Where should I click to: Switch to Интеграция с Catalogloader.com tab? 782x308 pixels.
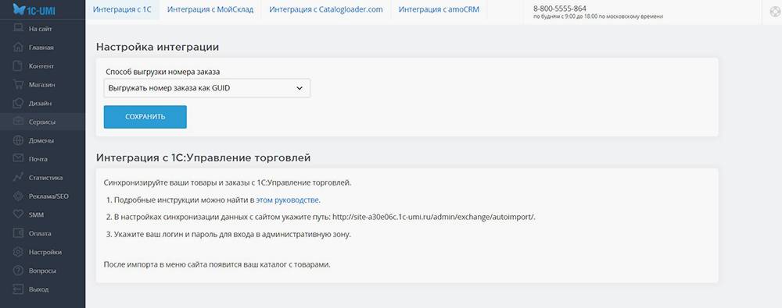coord(325,9)
